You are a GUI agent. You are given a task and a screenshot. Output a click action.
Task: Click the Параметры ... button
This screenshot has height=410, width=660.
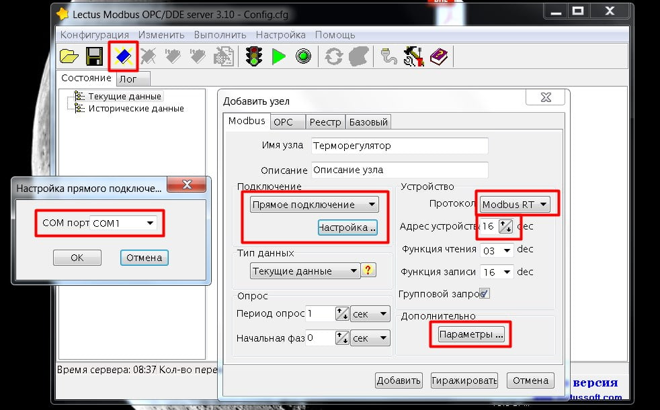click(471, 334)
